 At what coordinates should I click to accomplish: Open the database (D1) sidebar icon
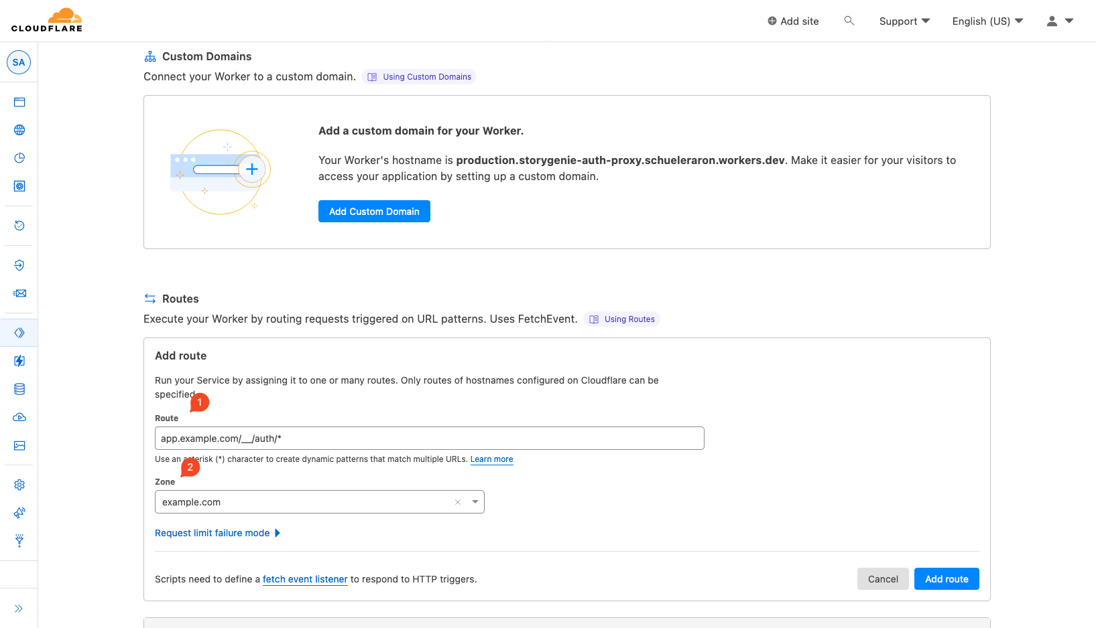(x=19, y=389)
